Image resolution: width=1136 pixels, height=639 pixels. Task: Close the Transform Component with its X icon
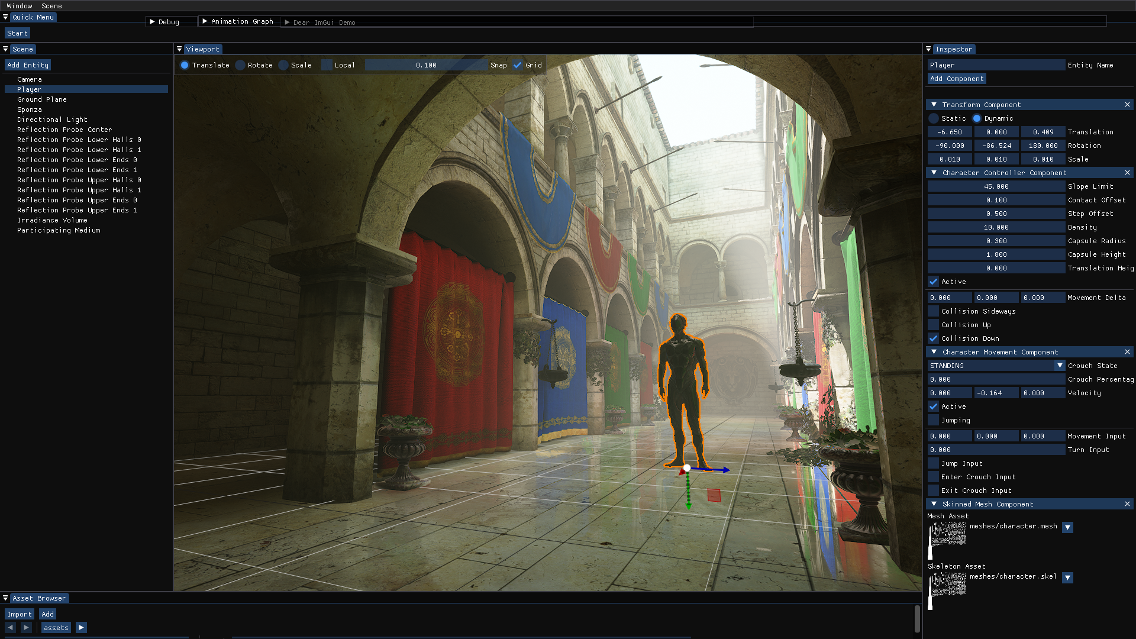pyautogui.click(x=1127, y=104)
